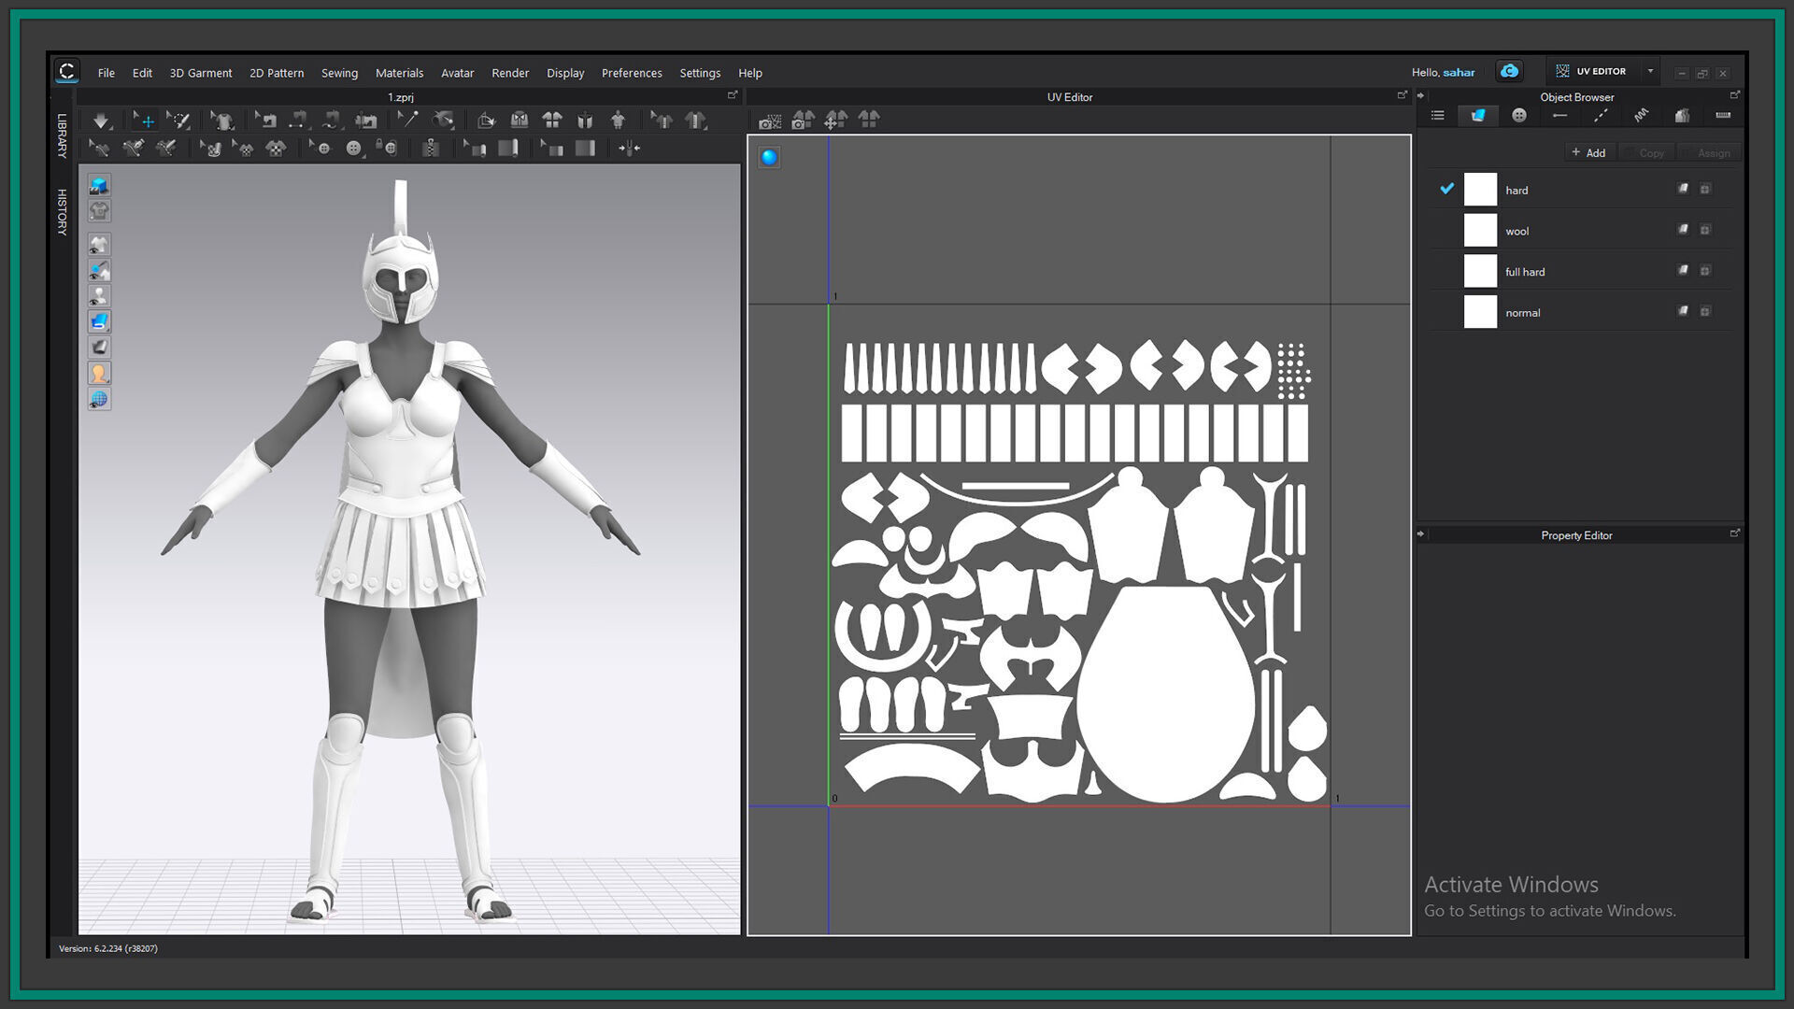Collapse Object Browser with arrow
Screen dimensions: 1794x1009
click(1421, 96)
